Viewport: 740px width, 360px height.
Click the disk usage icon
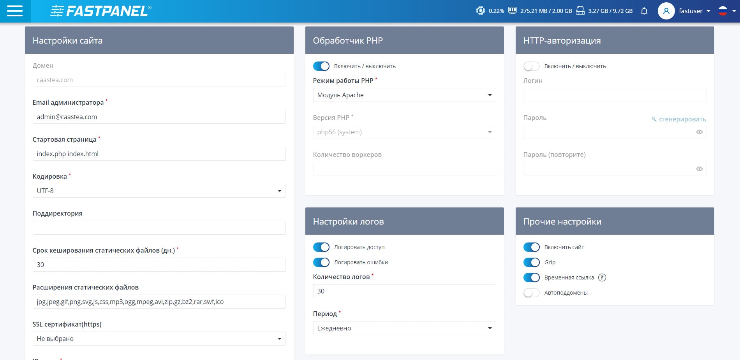[580, 11]
